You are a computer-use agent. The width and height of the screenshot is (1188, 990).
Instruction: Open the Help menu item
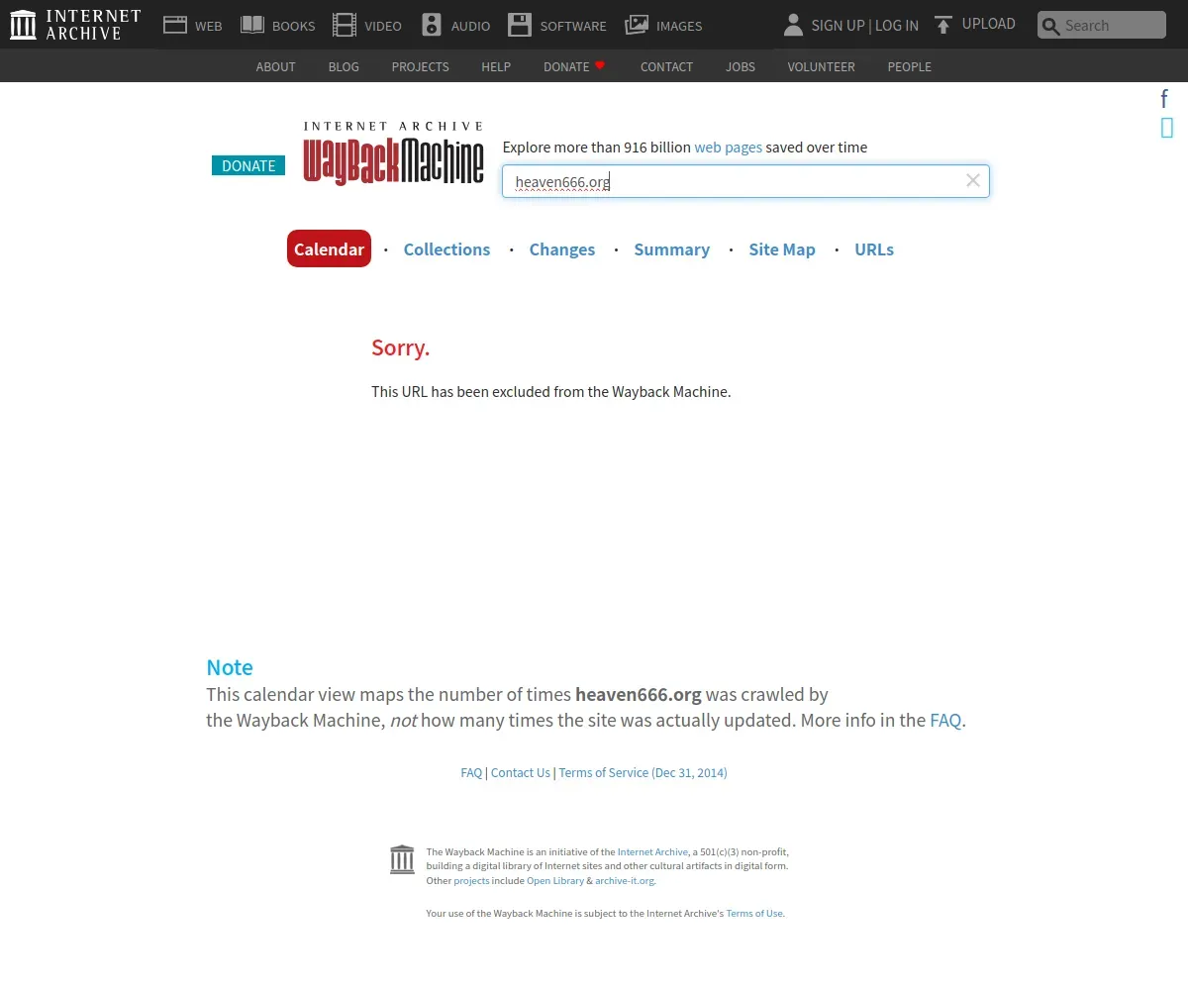click(496, 66)
